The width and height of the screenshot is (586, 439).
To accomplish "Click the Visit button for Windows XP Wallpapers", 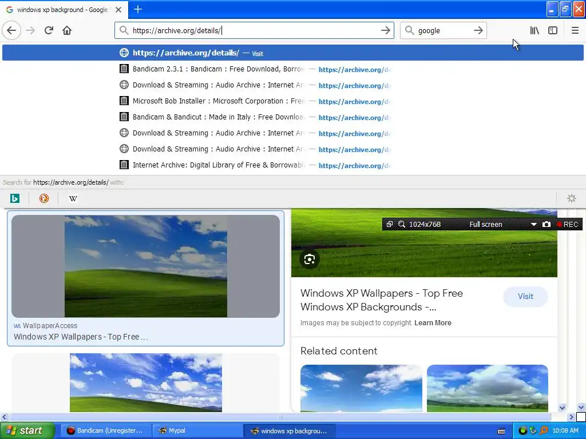I will (525, 297).
